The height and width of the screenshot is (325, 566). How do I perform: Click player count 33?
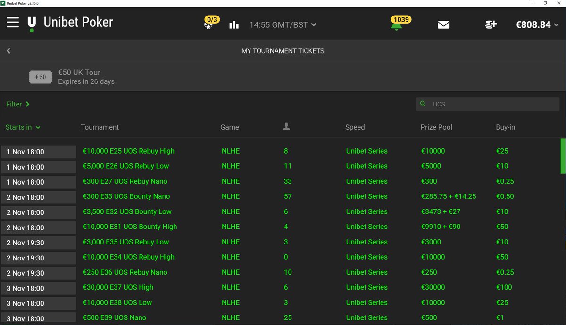click(x=288, y=181)
